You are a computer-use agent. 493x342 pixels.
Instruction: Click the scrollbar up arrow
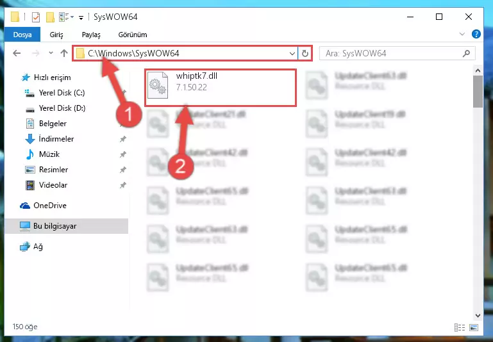478,70
